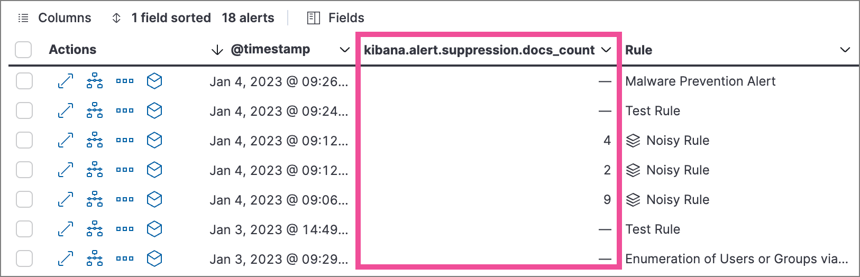Click the Malware Prevention Alert rule name
This screenshot has width=860, height=277.
(x=700, y=81)
